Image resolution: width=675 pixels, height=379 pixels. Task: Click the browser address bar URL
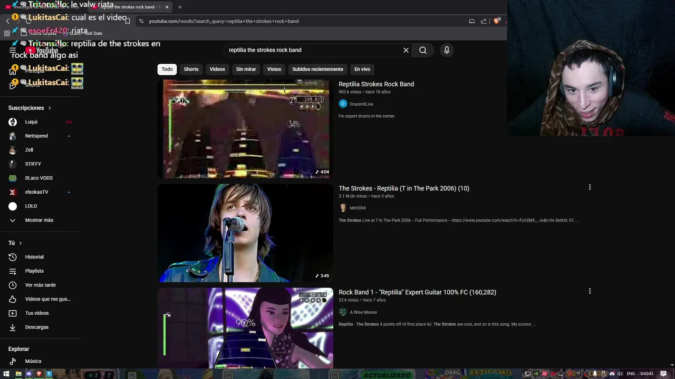(224, 21)
